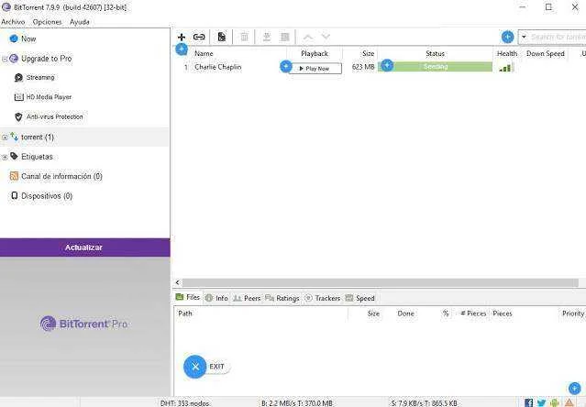Click the Done column header

click(x=405, y=313)
